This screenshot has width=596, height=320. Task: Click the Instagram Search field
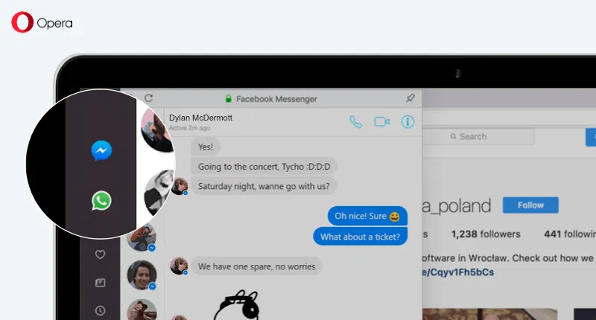(x=478, y=137)
